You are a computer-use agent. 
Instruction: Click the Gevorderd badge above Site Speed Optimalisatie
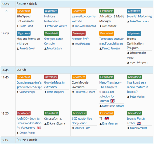point(24,11)
